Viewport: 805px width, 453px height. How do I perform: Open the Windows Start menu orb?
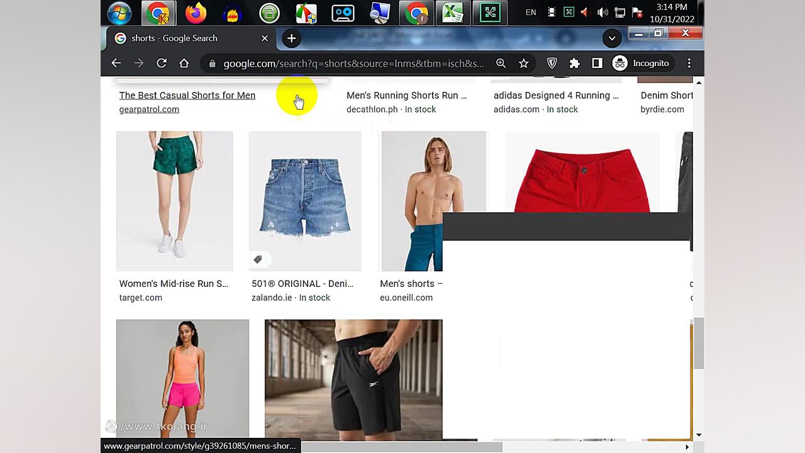tap(119, 13)
